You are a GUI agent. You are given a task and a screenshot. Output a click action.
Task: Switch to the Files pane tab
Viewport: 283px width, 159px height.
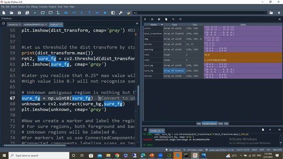pyautogui.click(x=226, y=124)
